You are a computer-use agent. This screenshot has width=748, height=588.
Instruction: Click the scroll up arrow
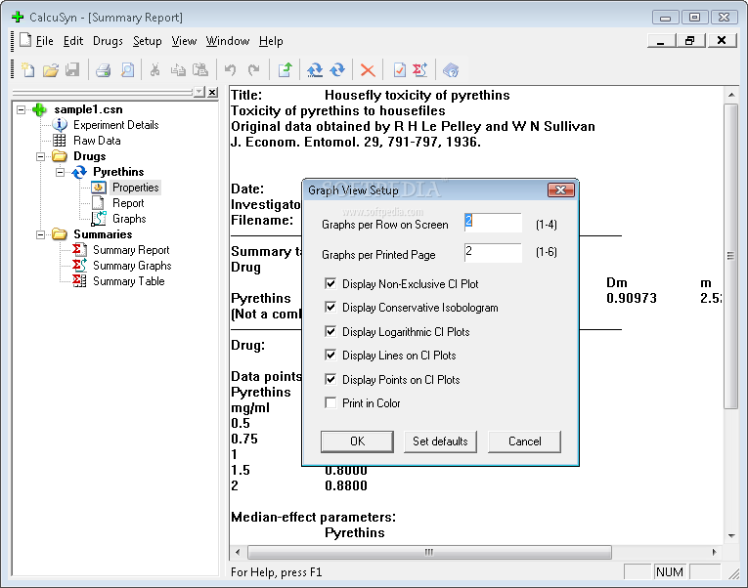tap(730, 95)
